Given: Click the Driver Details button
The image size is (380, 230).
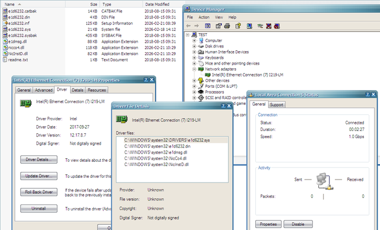Looking at the screenshot, I should [x=39, y=159].
